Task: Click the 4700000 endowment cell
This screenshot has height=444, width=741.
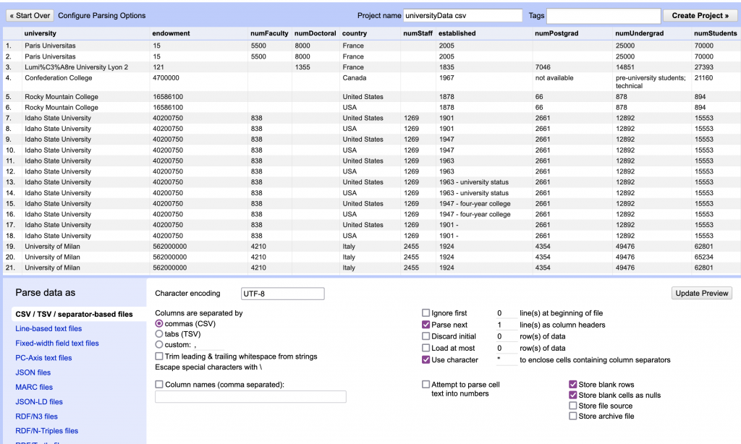Action: click(166, 78)
